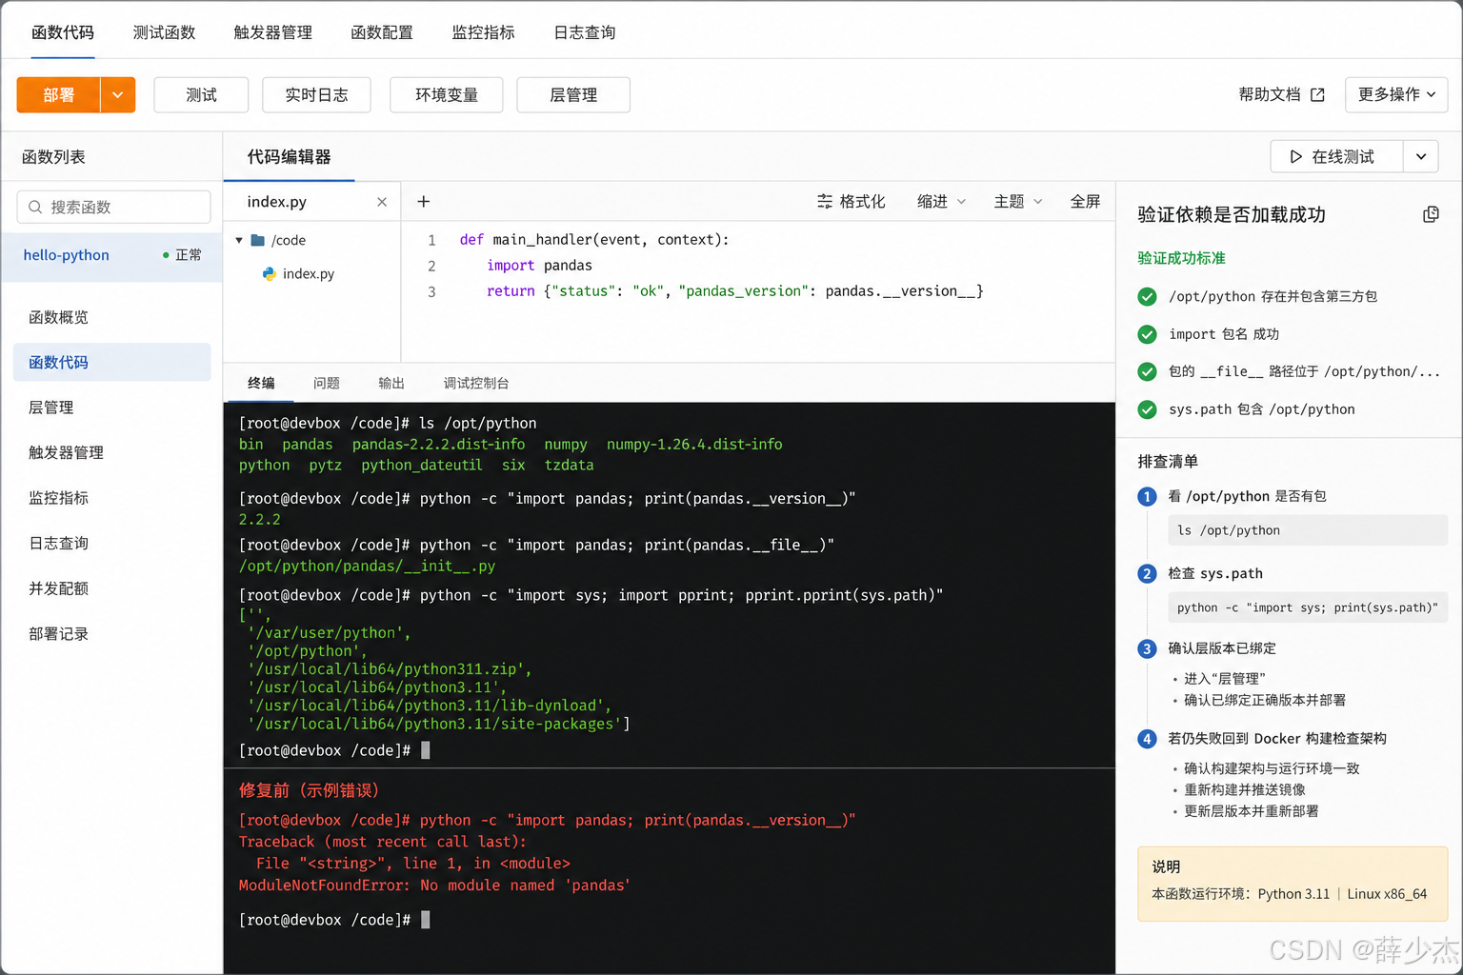Click green check beside sys.path 包含 /opt/python

[1148, 409]
